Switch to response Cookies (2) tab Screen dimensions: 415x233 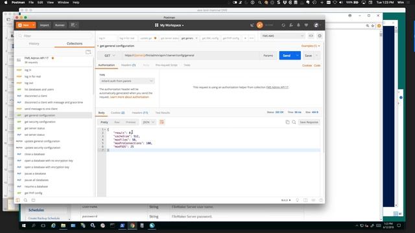pos(117,113)
